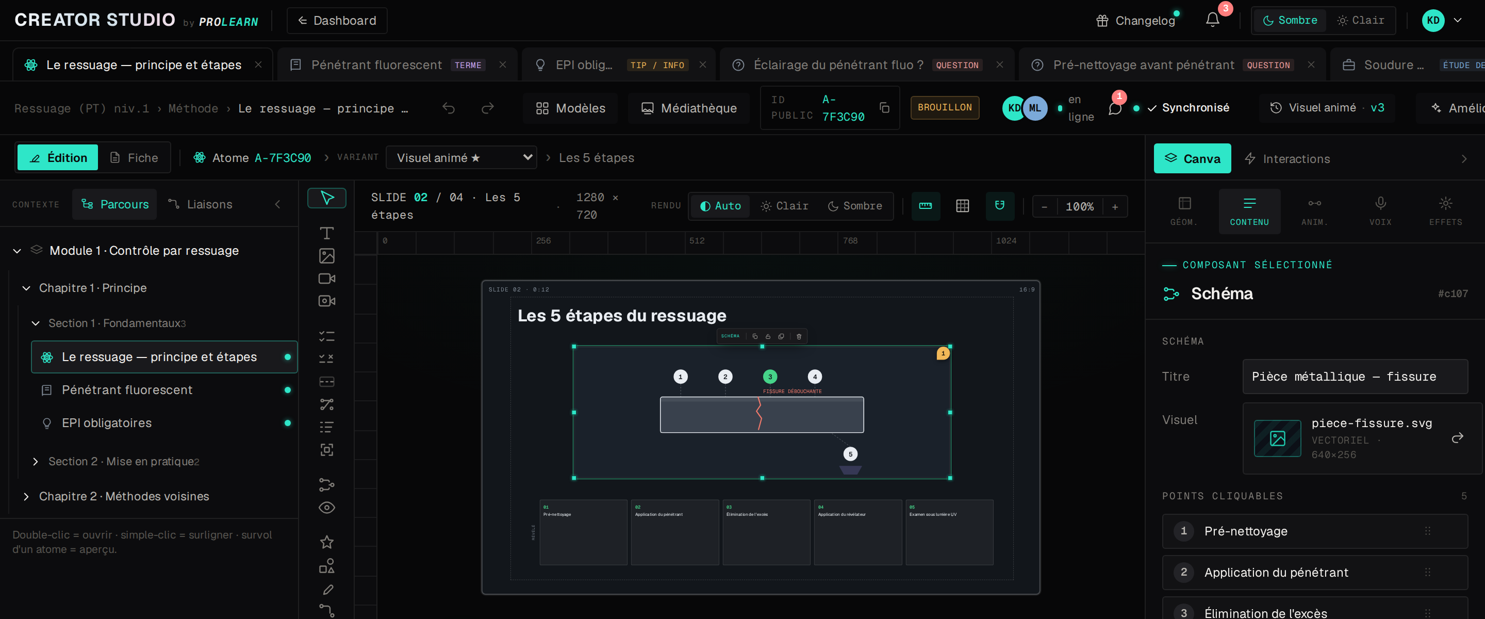The width and height of the screenshot is (1485, 619).
Task: Pick the Image insert tool
Action: tap(326, 255)
